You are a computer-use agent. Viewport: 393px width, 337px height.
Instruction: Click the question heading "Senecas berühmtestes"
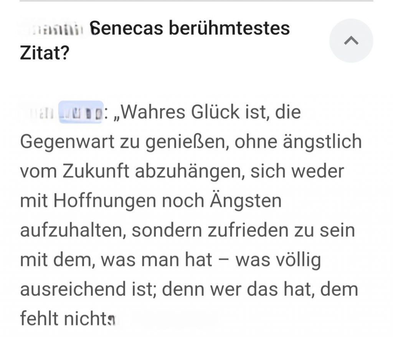191,28
